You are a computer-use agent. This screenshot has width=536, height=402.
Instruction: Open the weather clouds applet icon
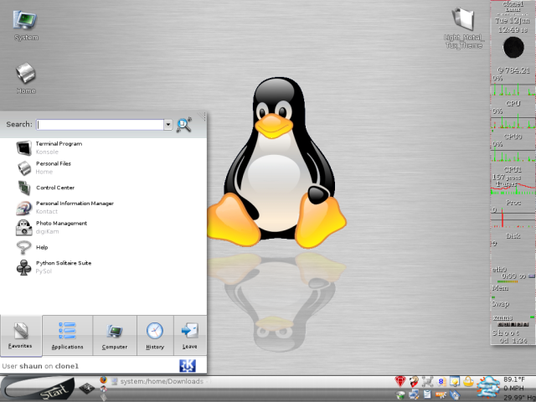488,388
